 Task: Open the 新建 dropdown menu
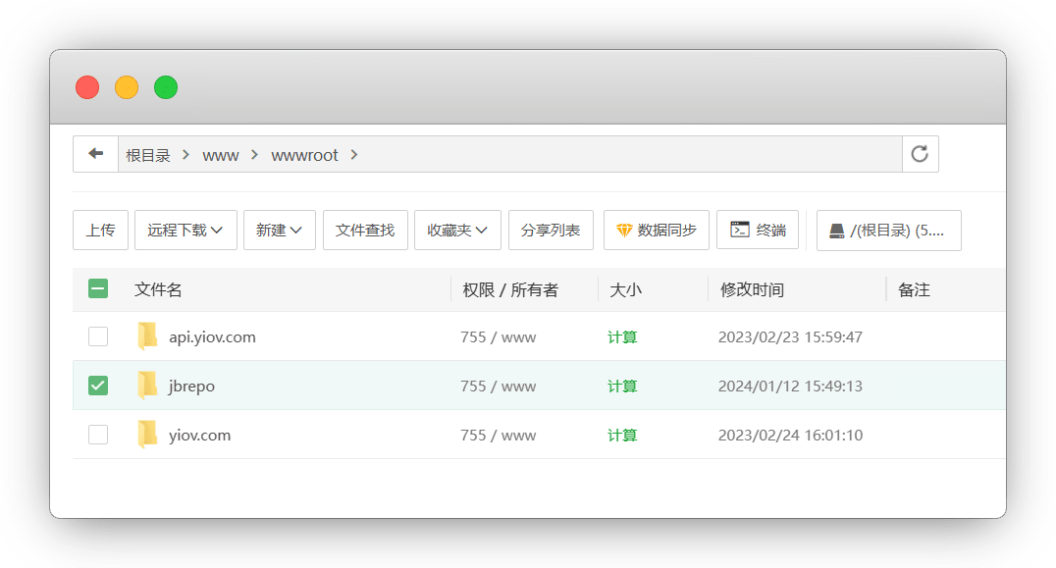(279, 231)
